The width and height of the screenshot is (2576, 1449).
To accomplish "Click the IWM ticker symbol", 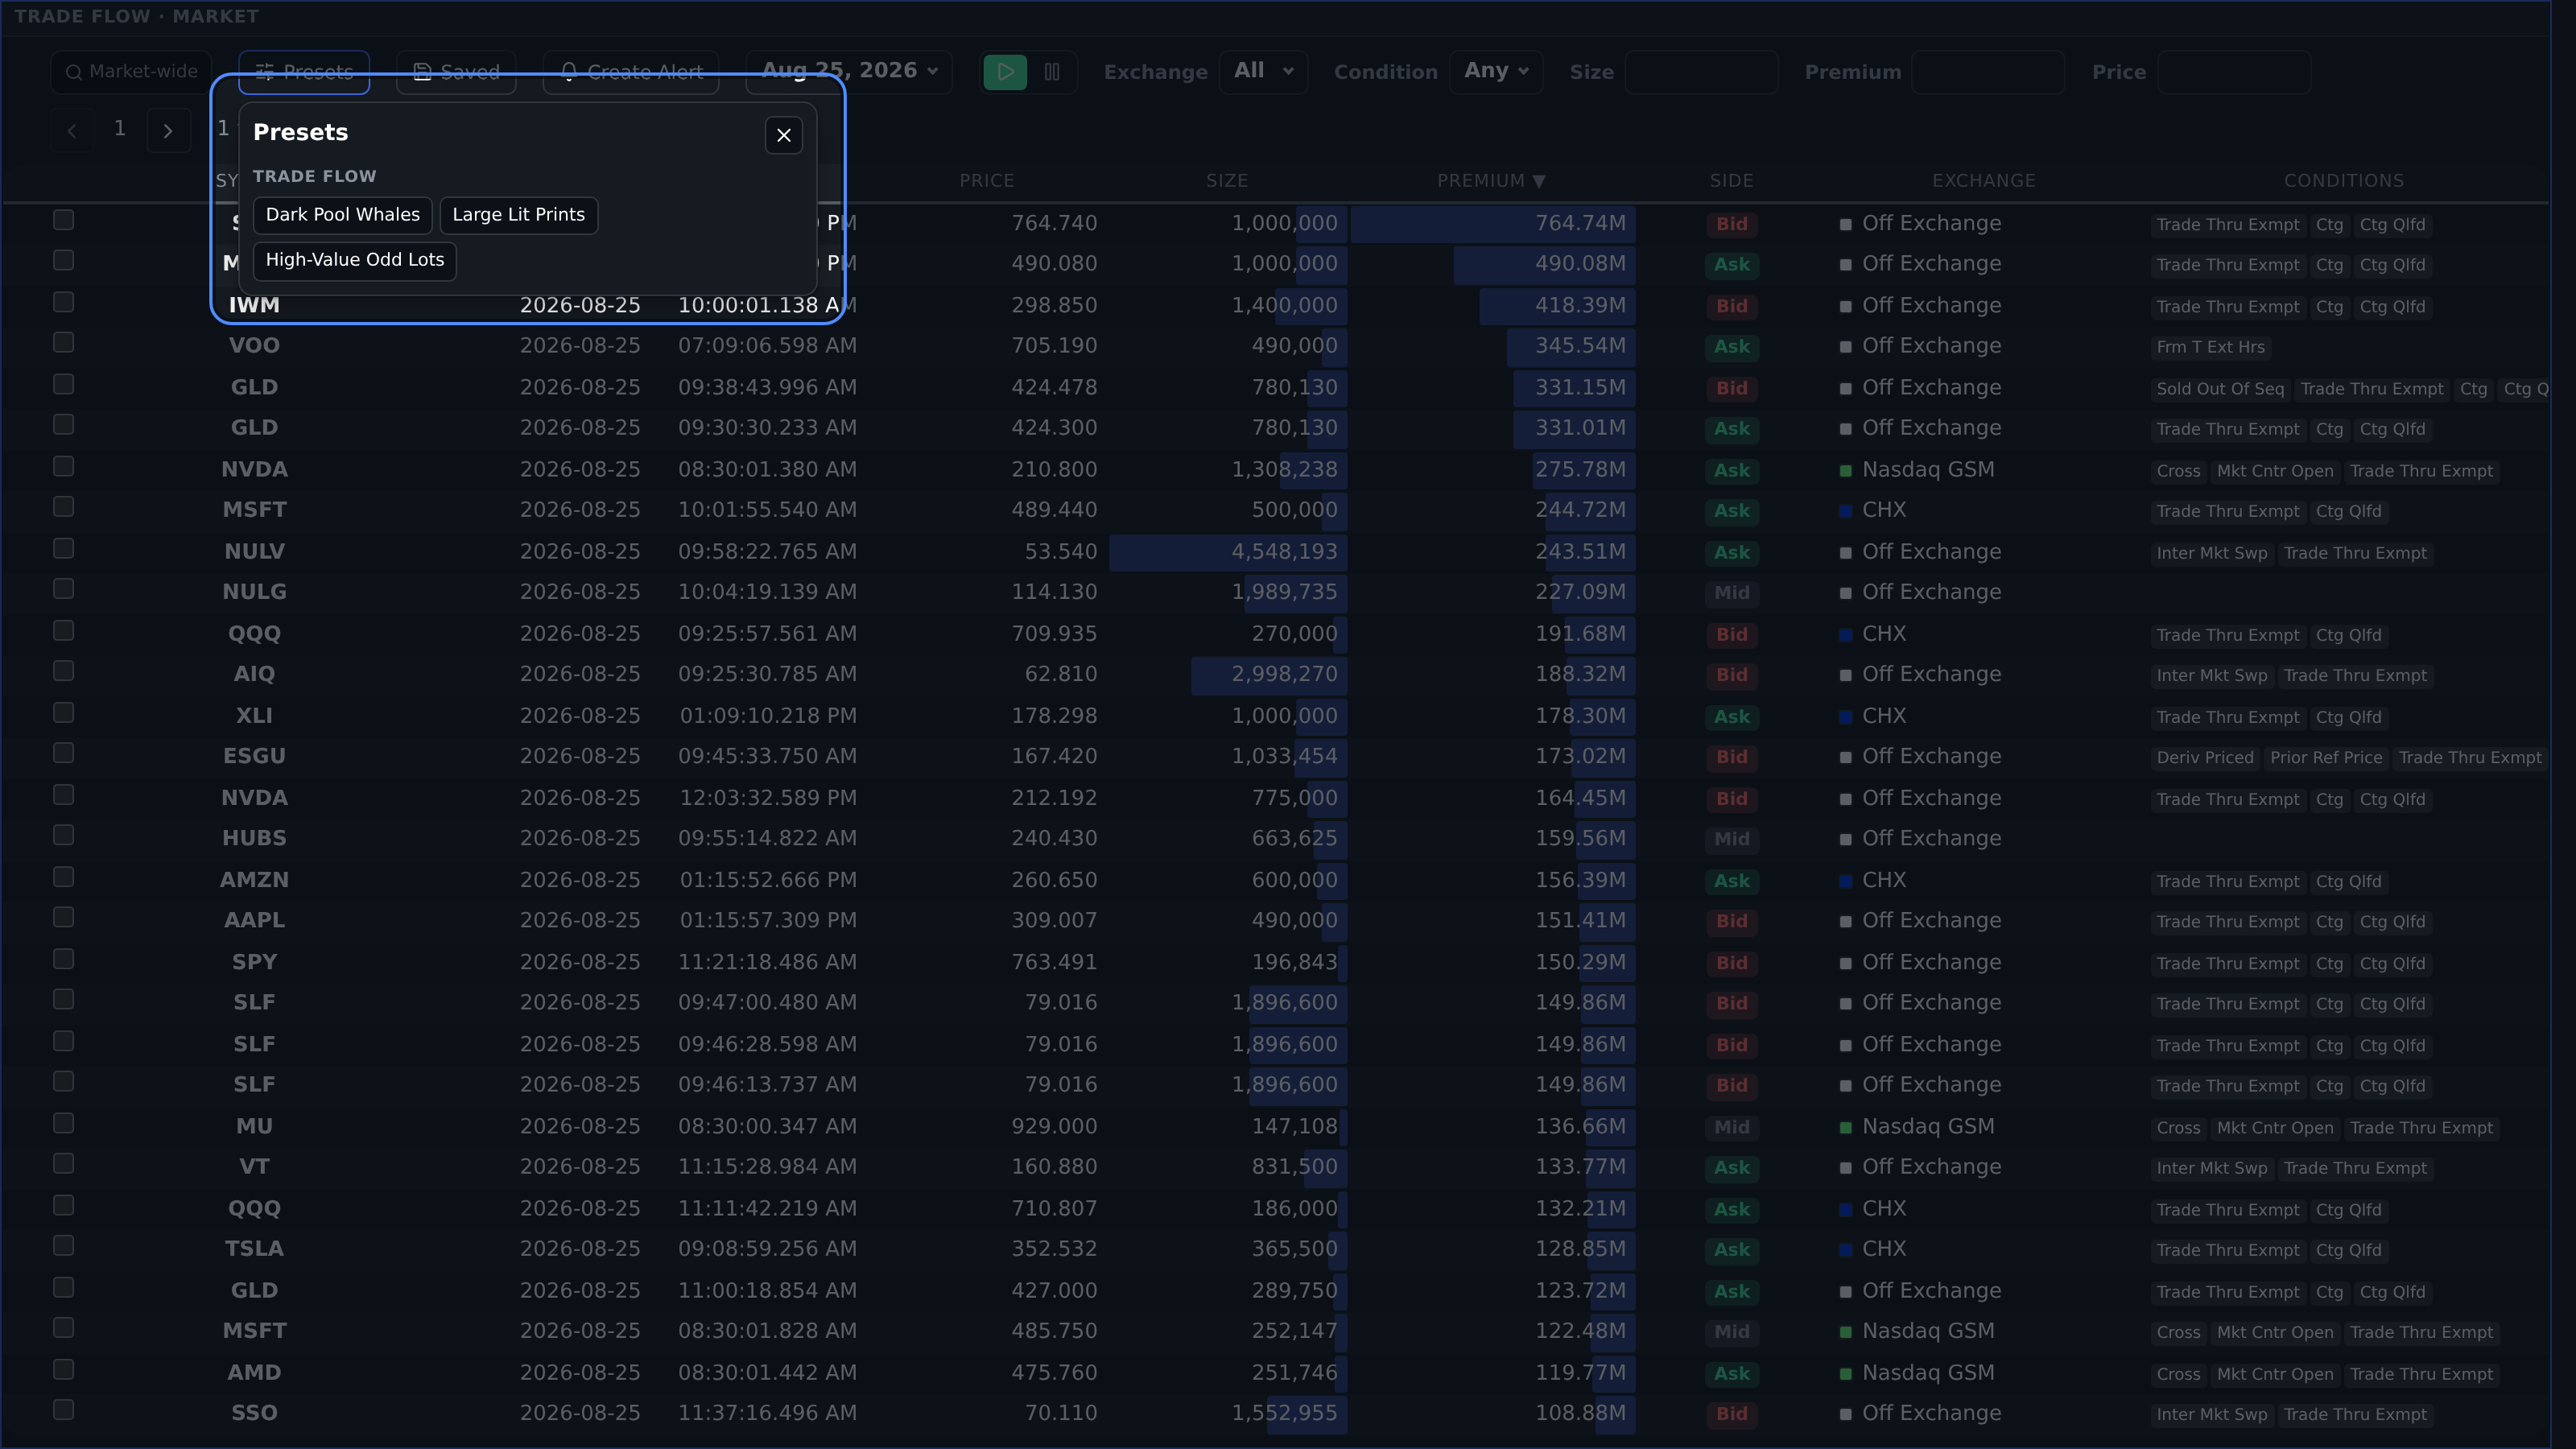I will click(x=254, y=306).
